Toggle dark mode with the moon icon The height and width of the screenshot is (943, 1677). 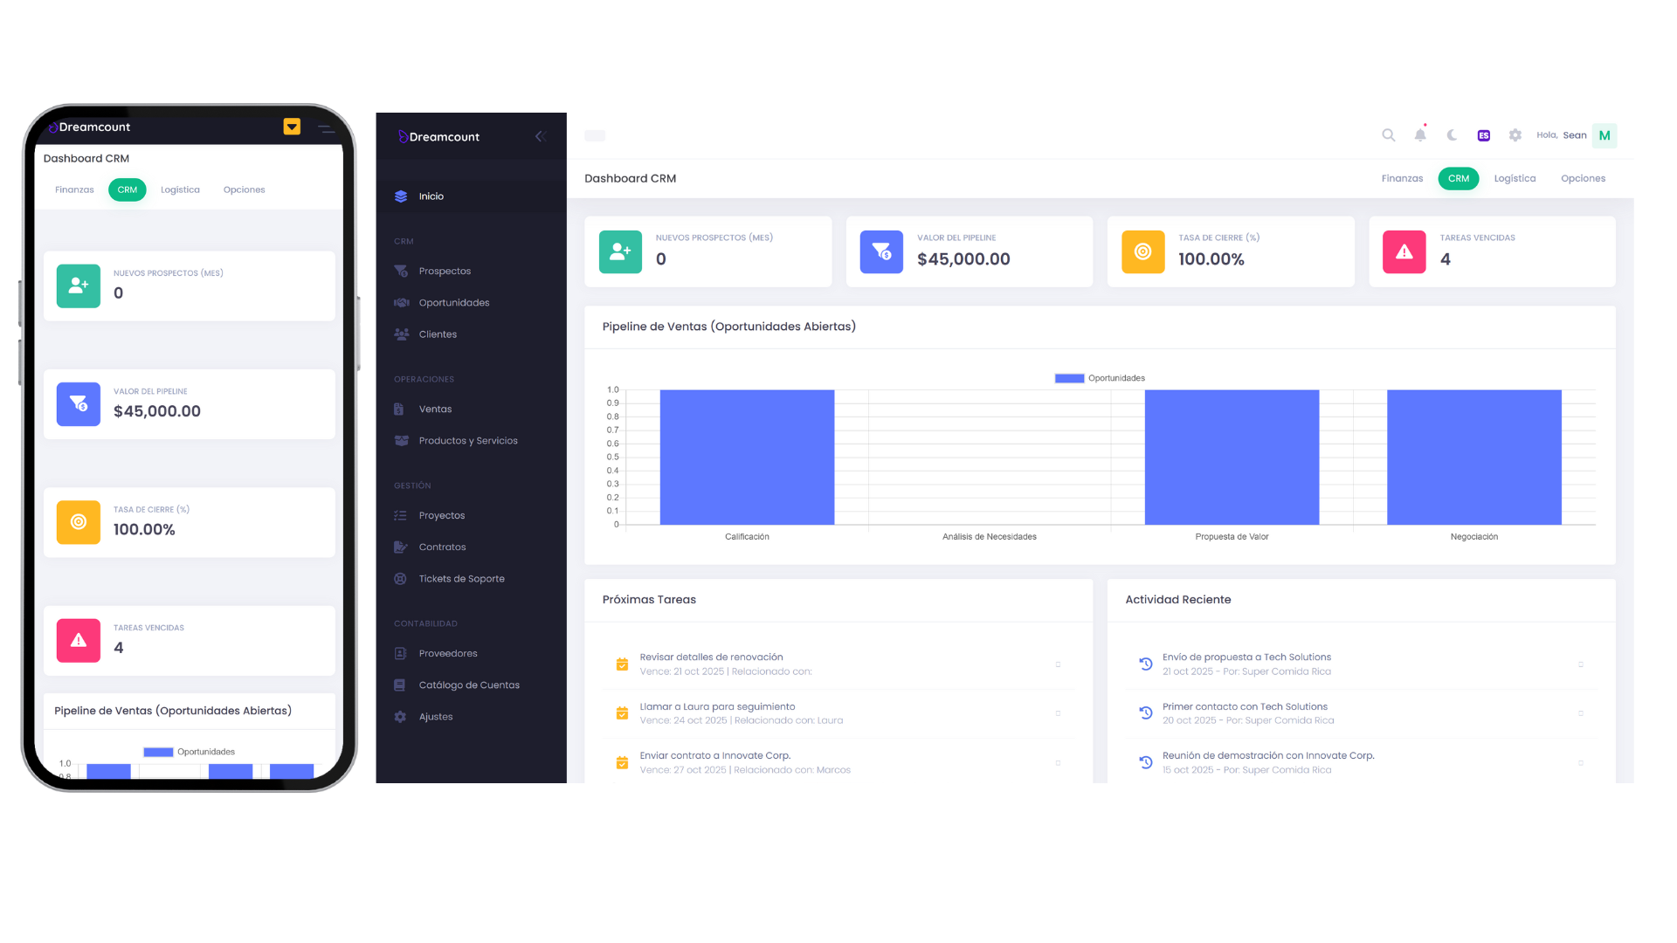[x=1451, y=135]
